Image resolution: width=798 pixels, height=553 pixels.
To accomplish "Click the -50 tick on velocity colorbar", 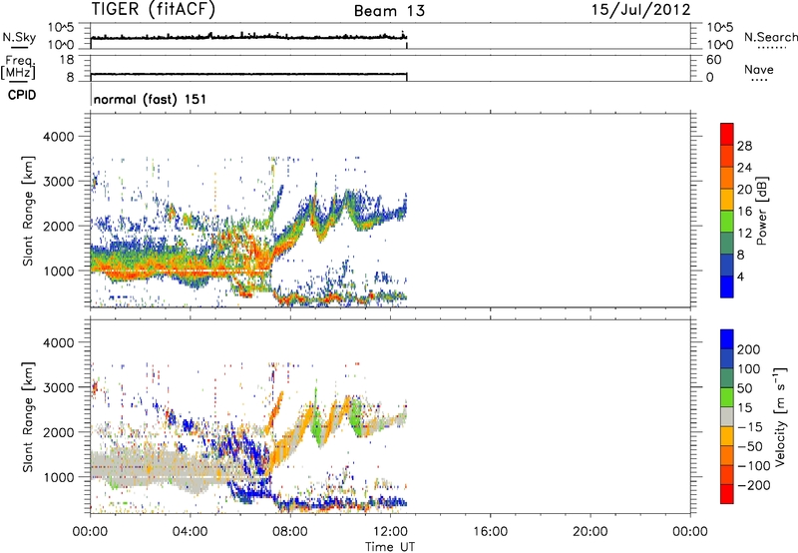I will pos(750,446).
